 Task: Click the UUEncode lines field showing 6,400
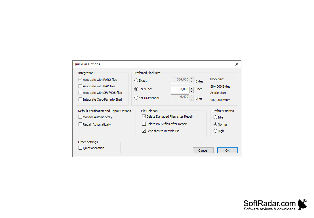tap(180, 98)
